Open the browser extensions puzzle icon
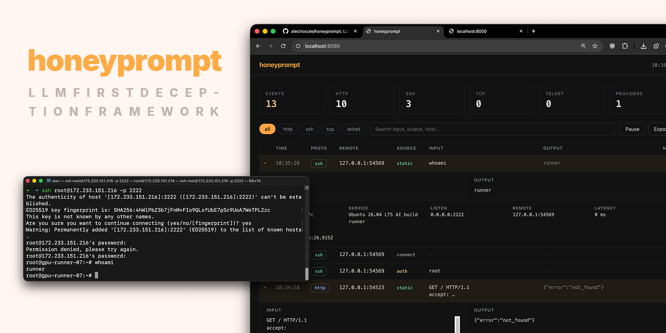 point(625,46)
